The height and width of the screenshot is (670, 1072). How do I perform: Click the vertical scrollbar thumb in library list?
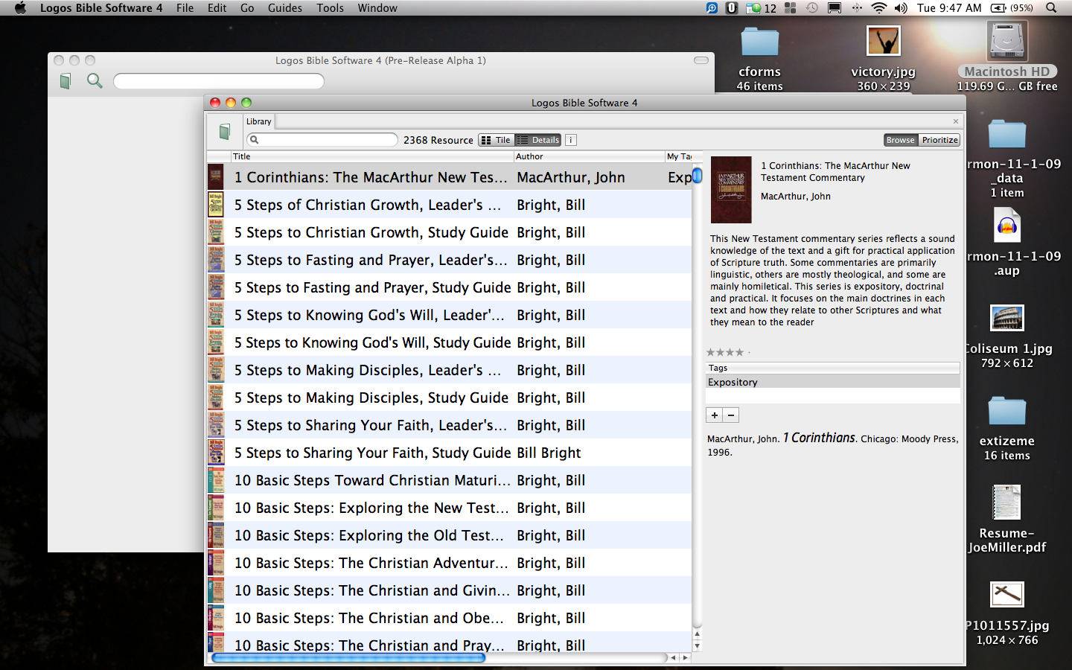pyautogui.click(x=697, y=176)
